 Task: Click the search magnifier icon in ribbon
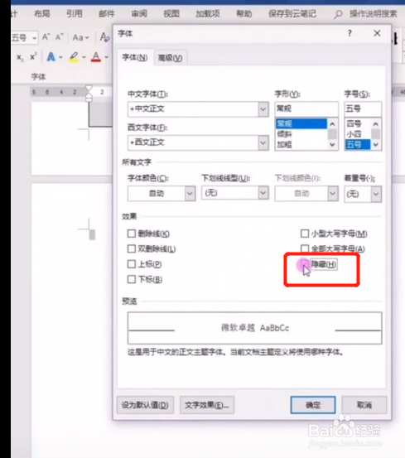click(338, 14)
